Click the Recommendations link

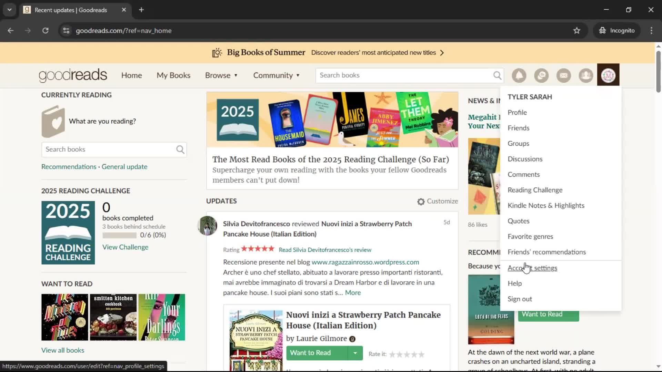tap(69, 167)
